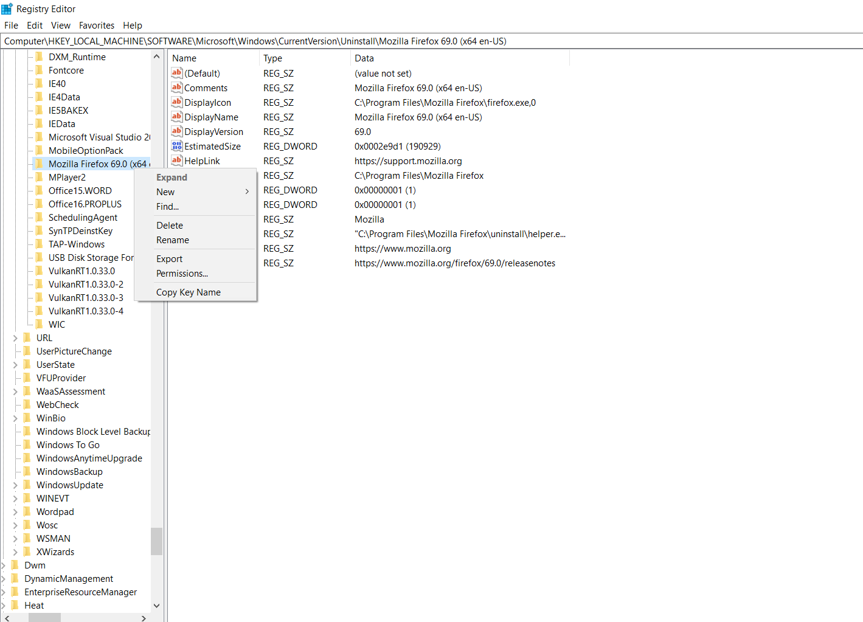This screenshot has height=622, width=863.
Task: Click the folder icon of TAP-Windows key
Action: 39,244
